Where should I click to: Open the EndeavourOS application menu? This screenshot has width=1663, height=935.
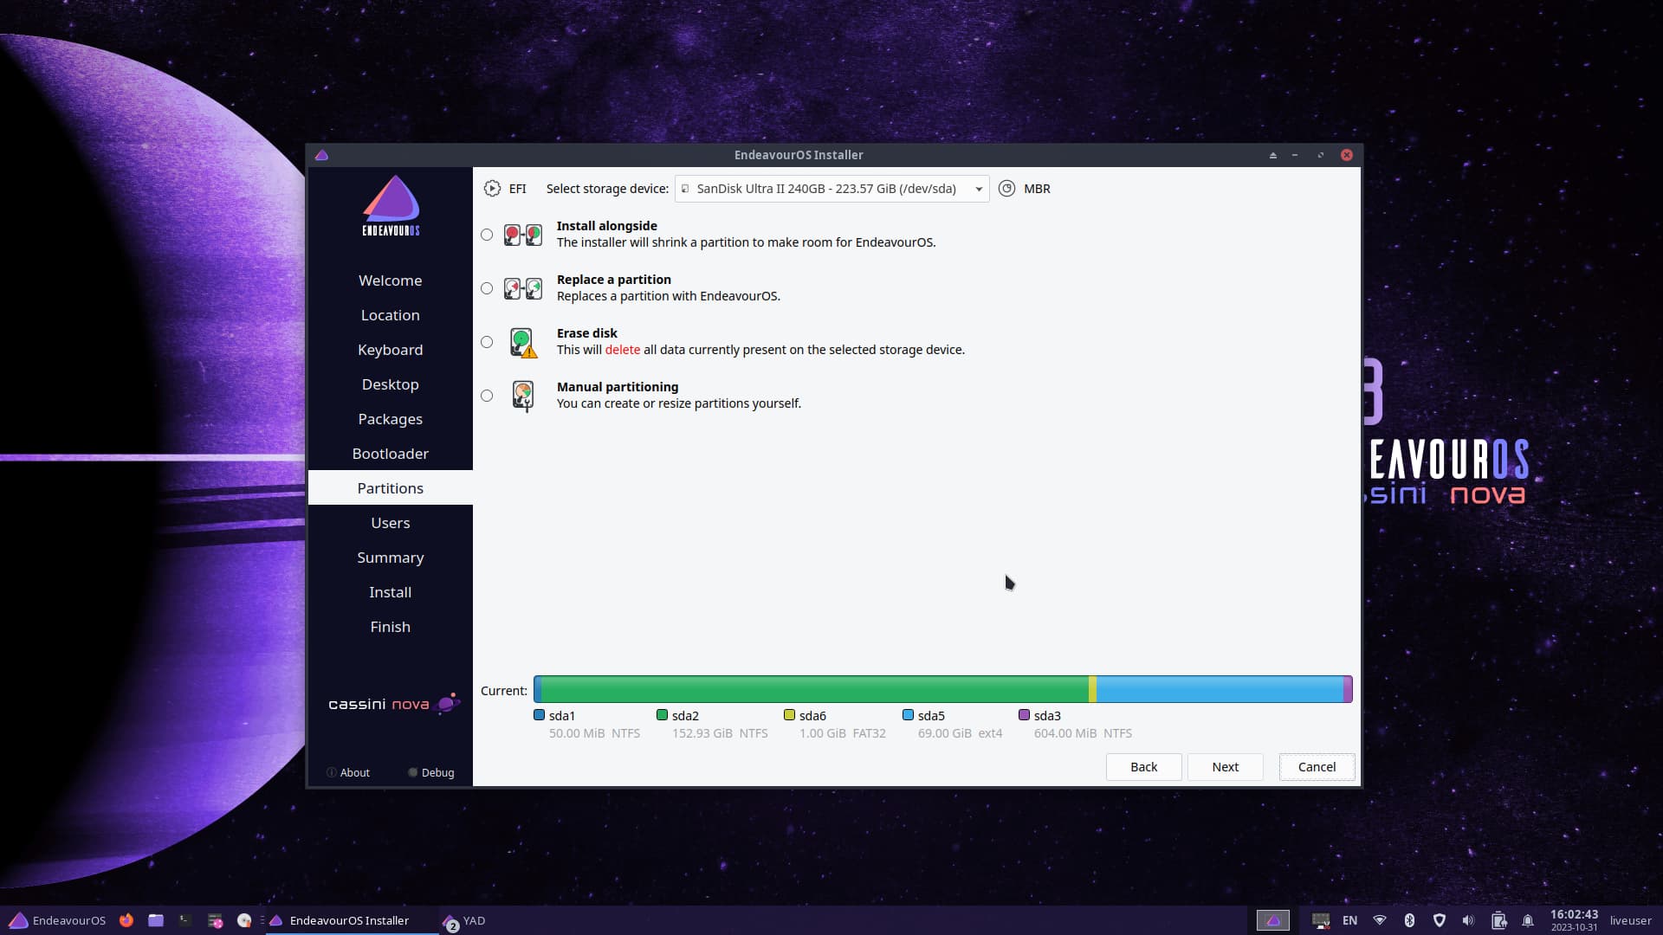[x=57, y=920]
